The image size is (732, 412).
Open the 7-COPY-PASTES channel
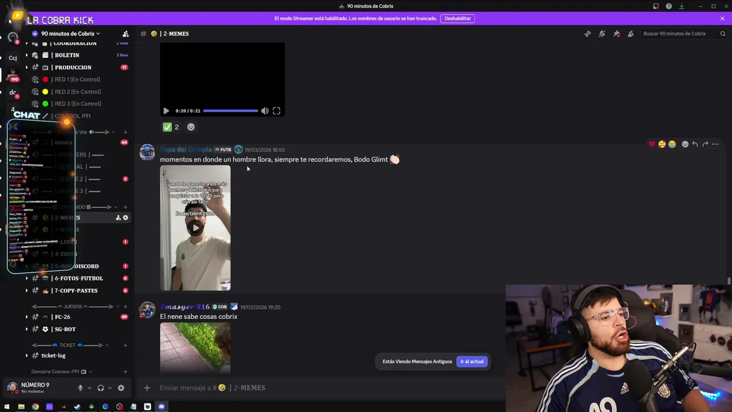click(77, 291)
